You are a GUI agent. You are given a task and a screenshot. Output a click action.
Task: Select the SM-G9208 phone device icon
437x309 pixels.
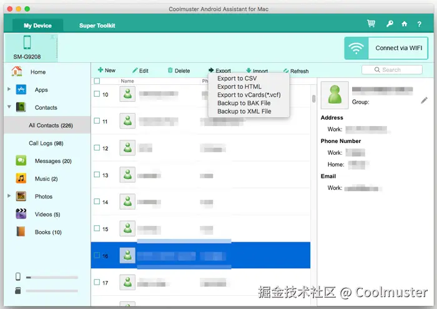[27, 42]
